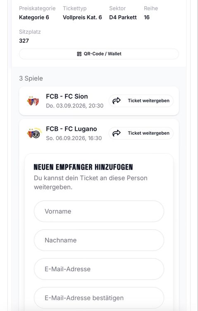The height and width of the screenshot is (311, 198).
Task: Click the 3 Spiele section heading
Action: point(31,78)
